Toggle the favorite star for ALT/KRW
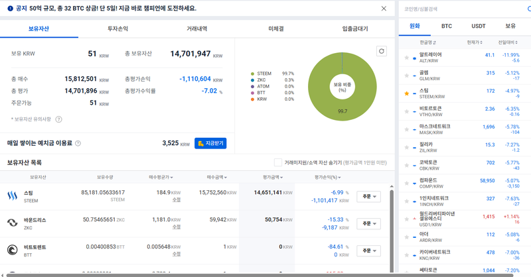This screenshot has height=277, width=531. [407, 58]
